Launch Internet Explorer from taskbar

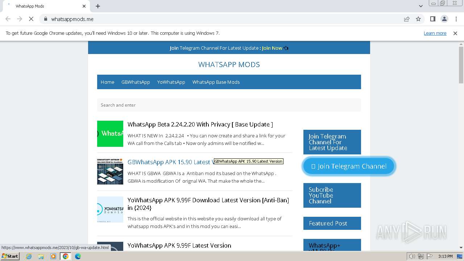[x=29, y=256]
